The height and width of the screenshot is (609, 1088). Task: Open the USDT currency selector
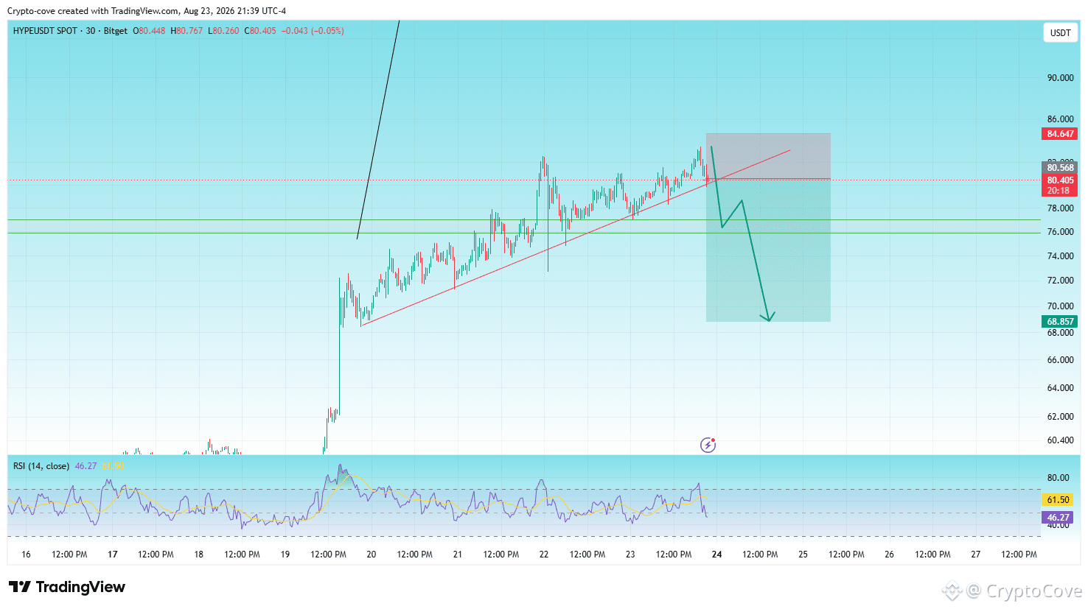(1060, 32)
